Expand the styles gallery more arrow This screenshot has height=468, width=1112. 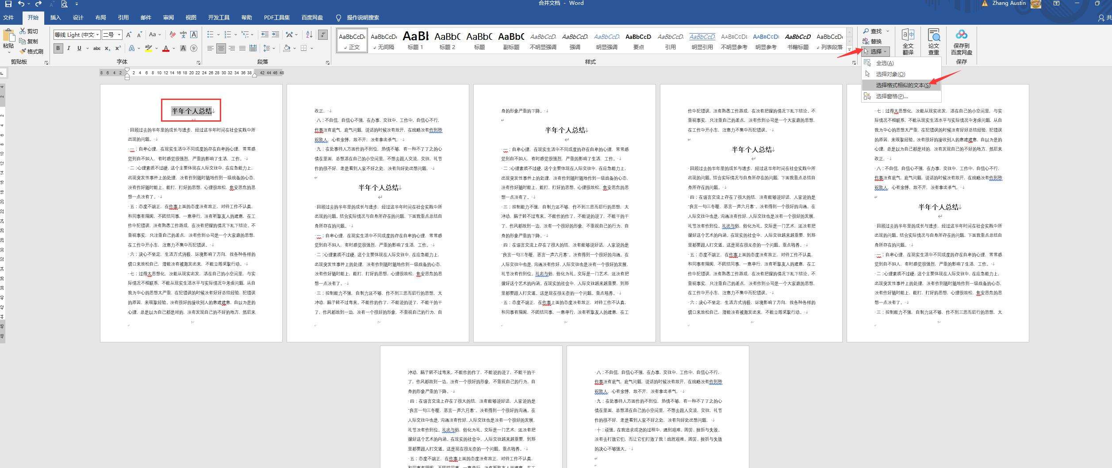[849, 49]
